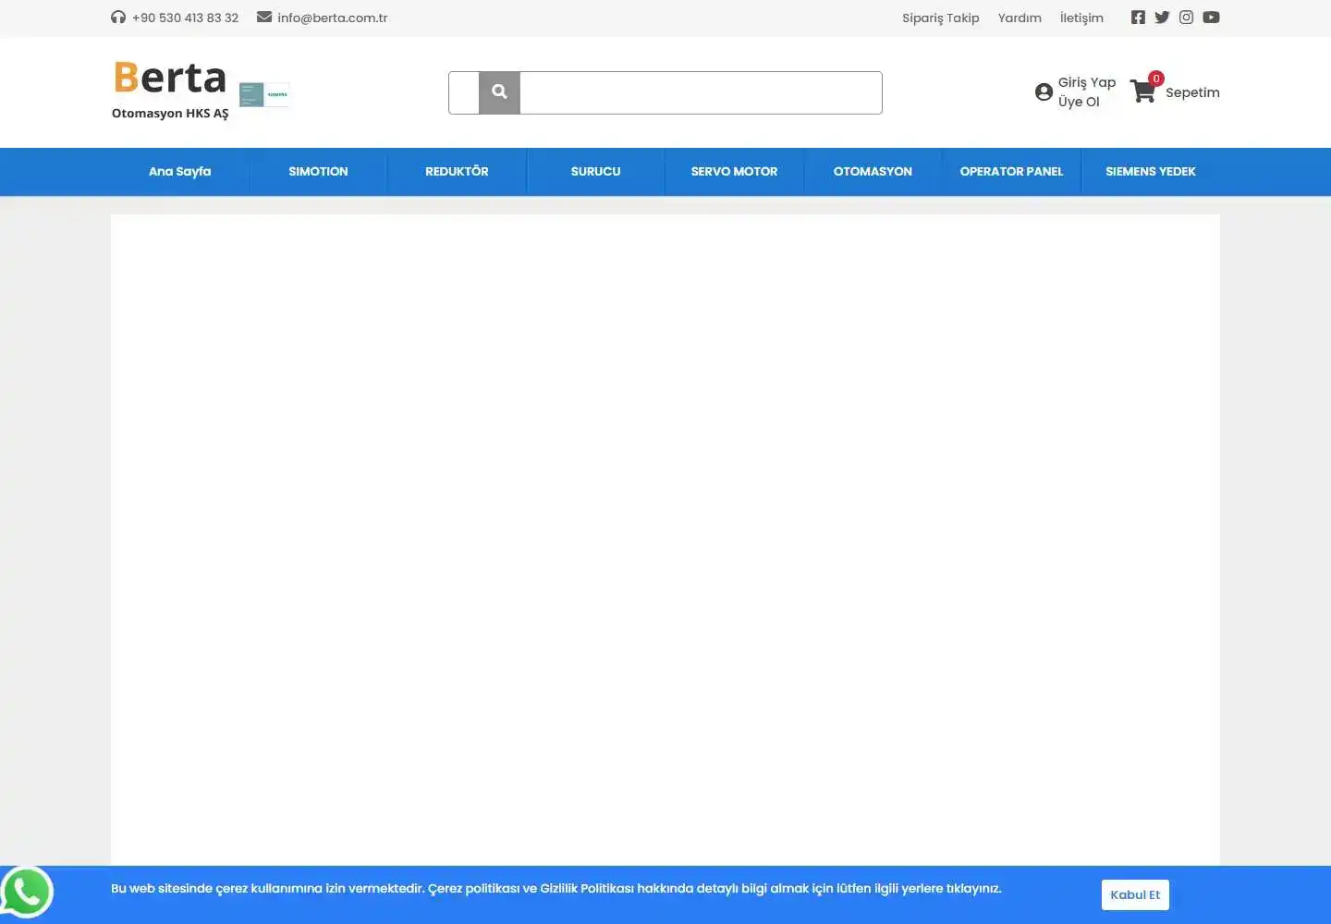Open the Facebook social icon
Screen dimensions: 1331x924
pos(1138,17)
